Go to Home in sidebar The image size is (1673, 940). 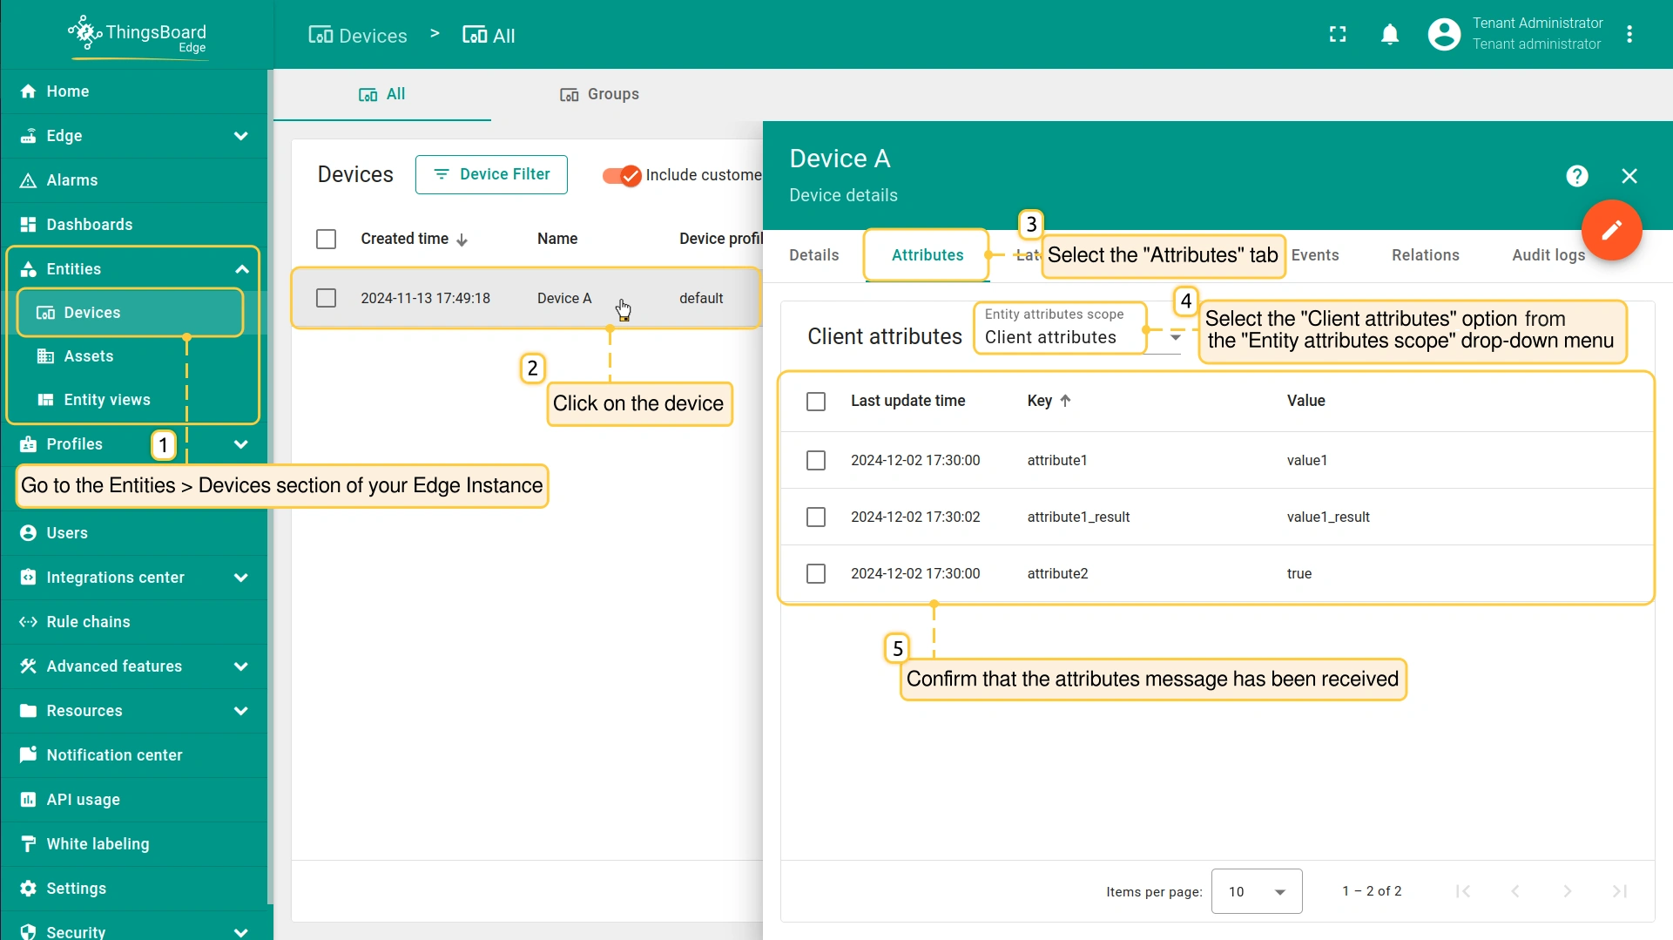(67, 91)
